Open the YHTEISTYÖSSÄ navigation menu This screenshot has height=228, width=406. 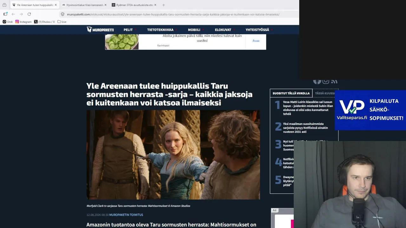[x=257, y=30]
